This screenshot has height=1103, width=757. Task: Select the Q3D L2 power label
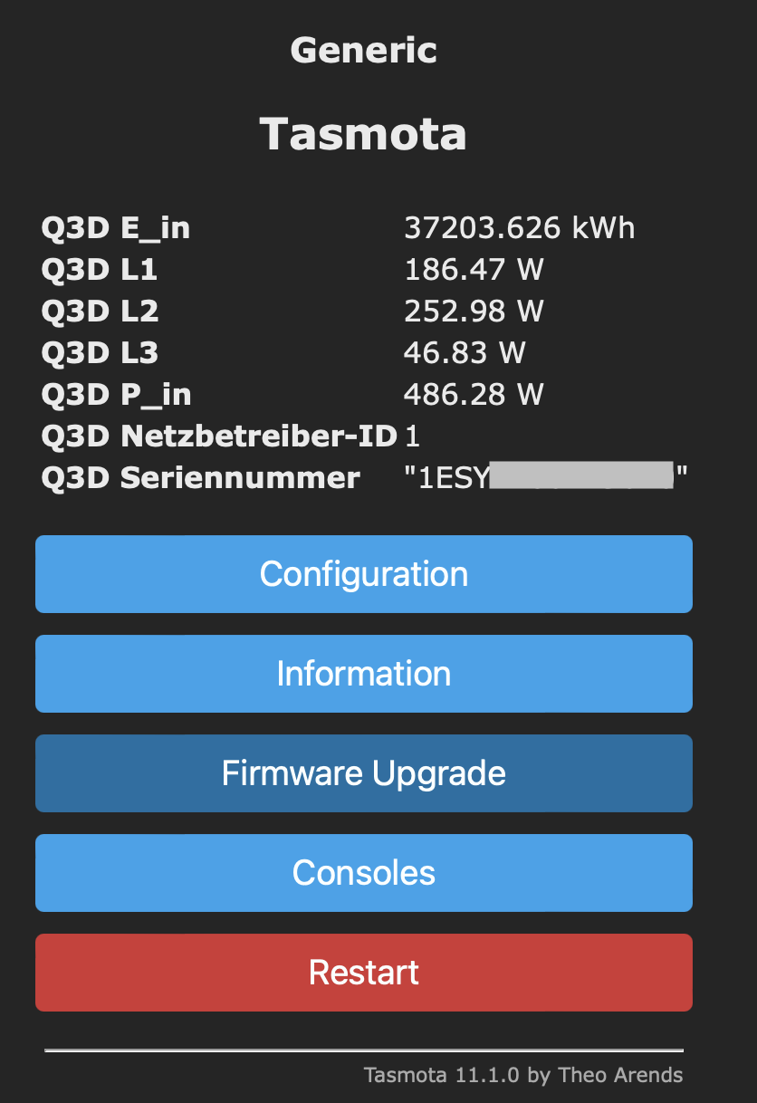tap(100, 311)
